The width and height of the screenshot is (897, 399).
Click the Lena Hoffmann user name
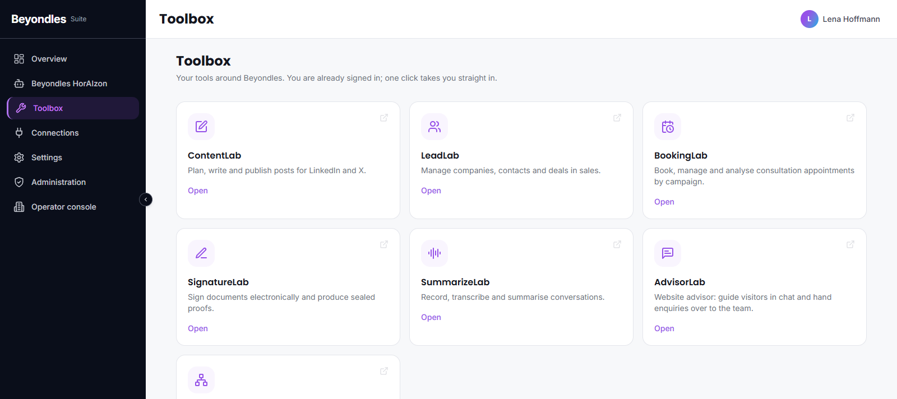click(x=851, y=19)
